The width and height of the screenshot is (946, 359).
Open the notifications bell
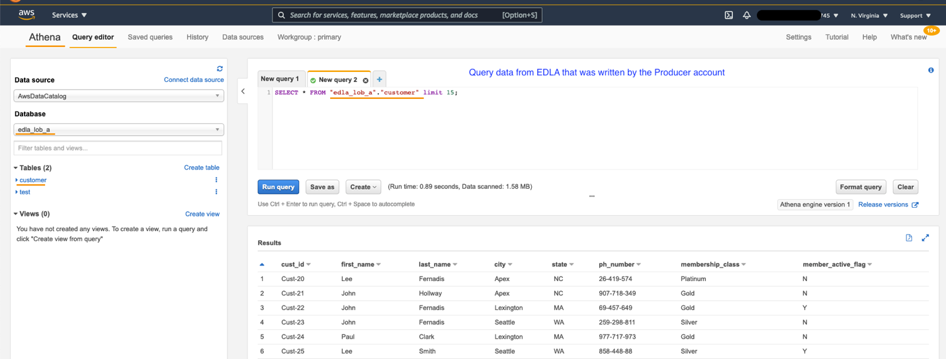(747, 15)
